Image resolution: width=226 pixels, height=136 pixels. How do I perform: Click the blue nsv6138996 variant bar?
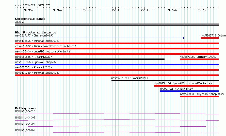click(117, 65)
